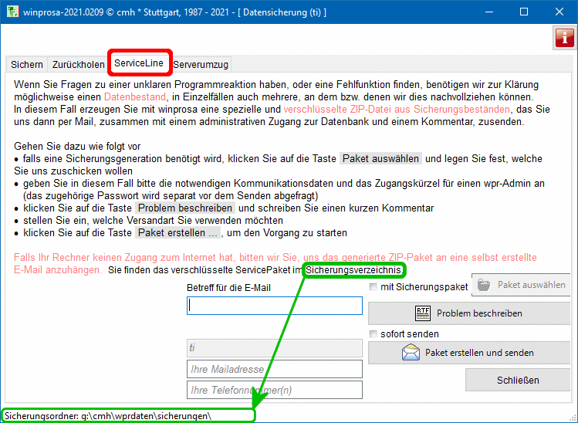Click the Paket auswählen folder button

click(x=521, y=285)
